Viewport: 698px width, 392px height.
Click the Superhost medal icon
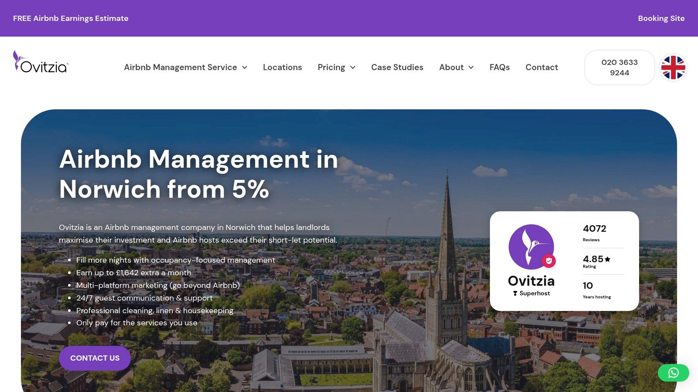click(x=515, y=294)
